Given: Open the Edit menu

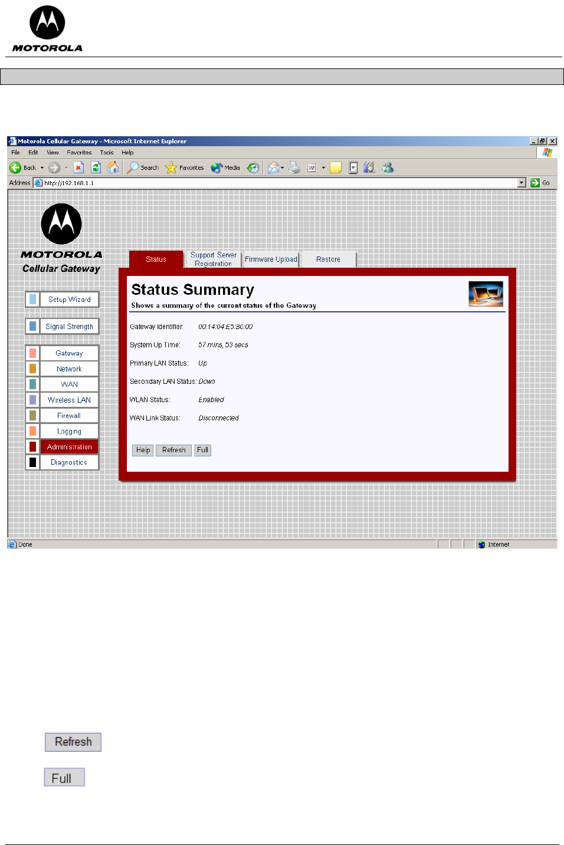Looking at the screenshot, I should tap(33, 152).
